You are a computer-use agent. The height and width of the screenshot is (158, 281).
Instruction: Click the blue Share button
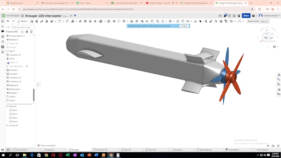[x=246, y=16]
